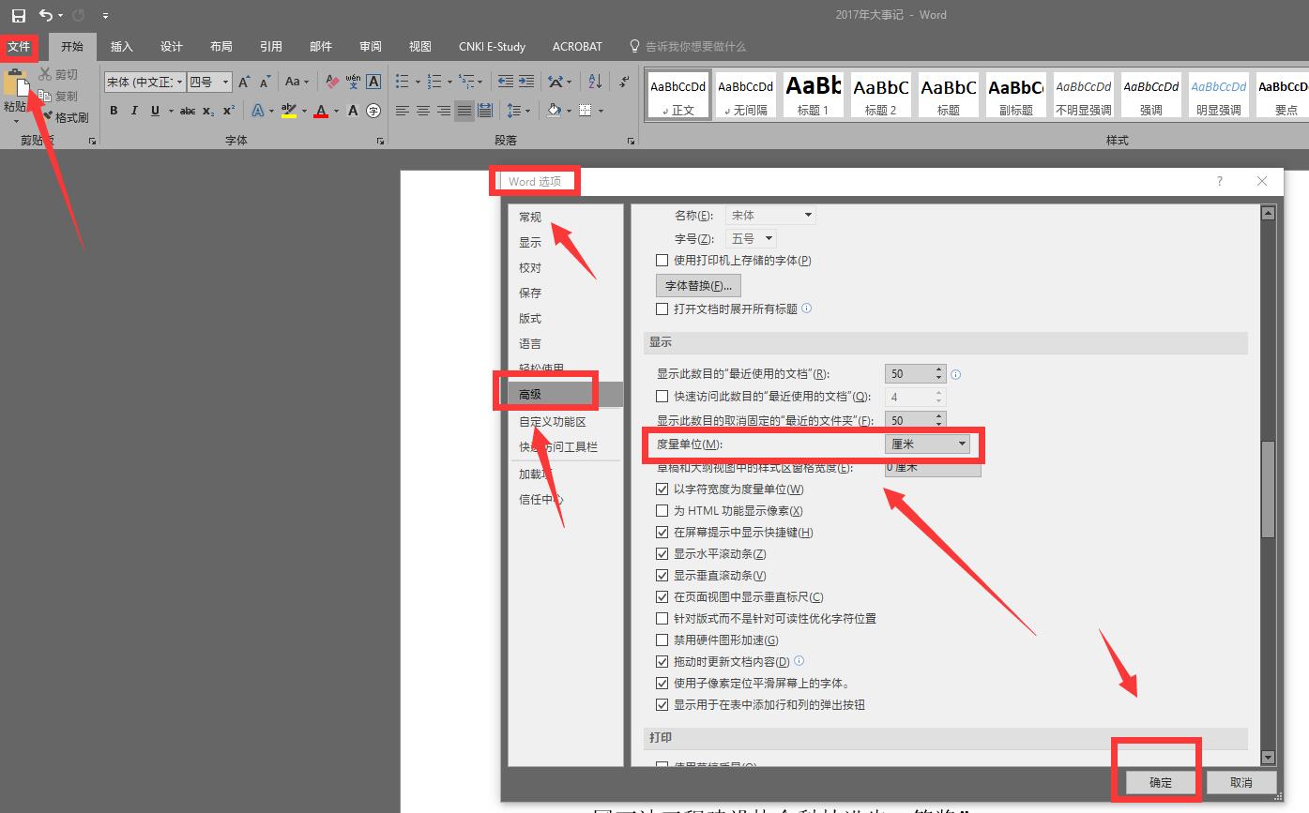Toggle '显示水平滚动条' checkbox
The height and width of the screenshot is (813, 1309).
point(662,554)
